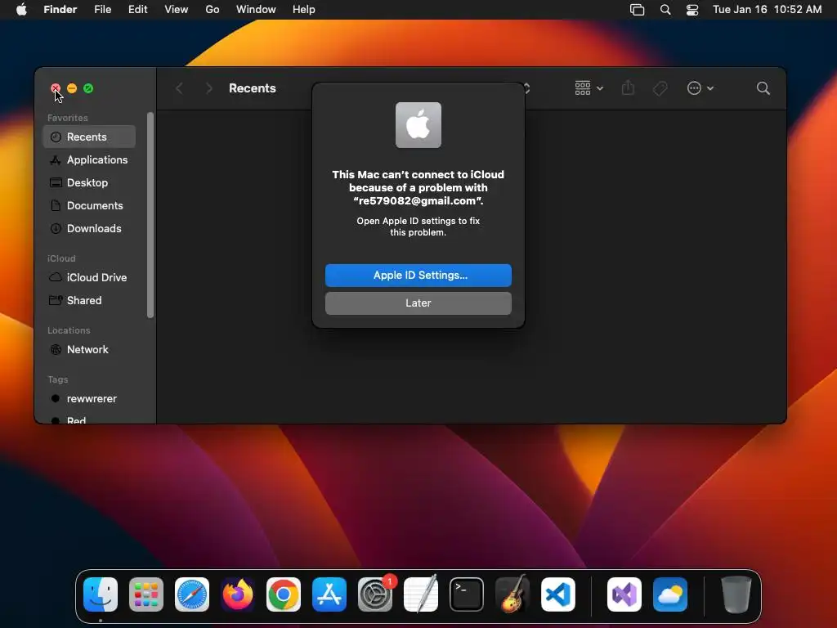Launch GarageBand from the Dock
The image size is (837, 628).
pyautogui.click(x=512, y=594)
